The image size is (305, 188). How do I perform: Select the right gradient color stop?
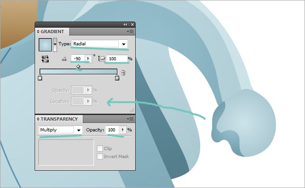click(x=117, y=78)
